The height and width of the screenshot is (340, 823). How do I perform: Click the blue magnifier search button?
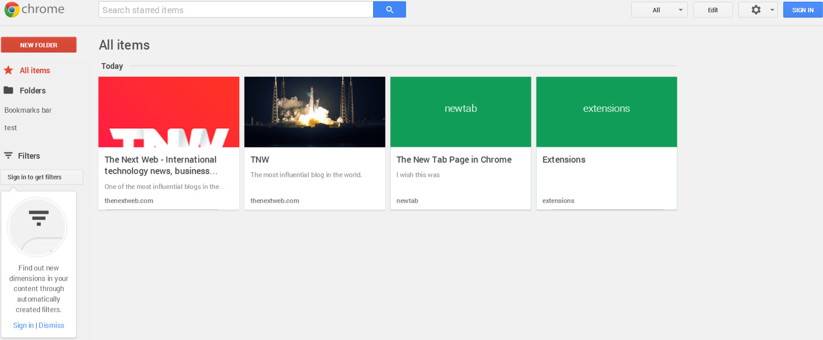(x=389, y=10)
